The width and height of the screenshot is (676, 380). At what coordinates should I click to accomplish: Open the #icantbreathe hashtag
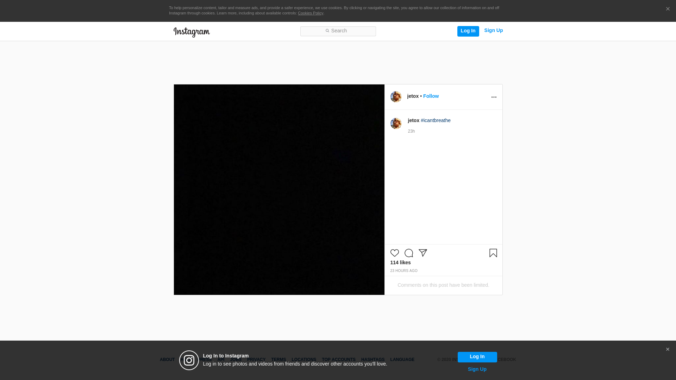click(x=436, y=121)
